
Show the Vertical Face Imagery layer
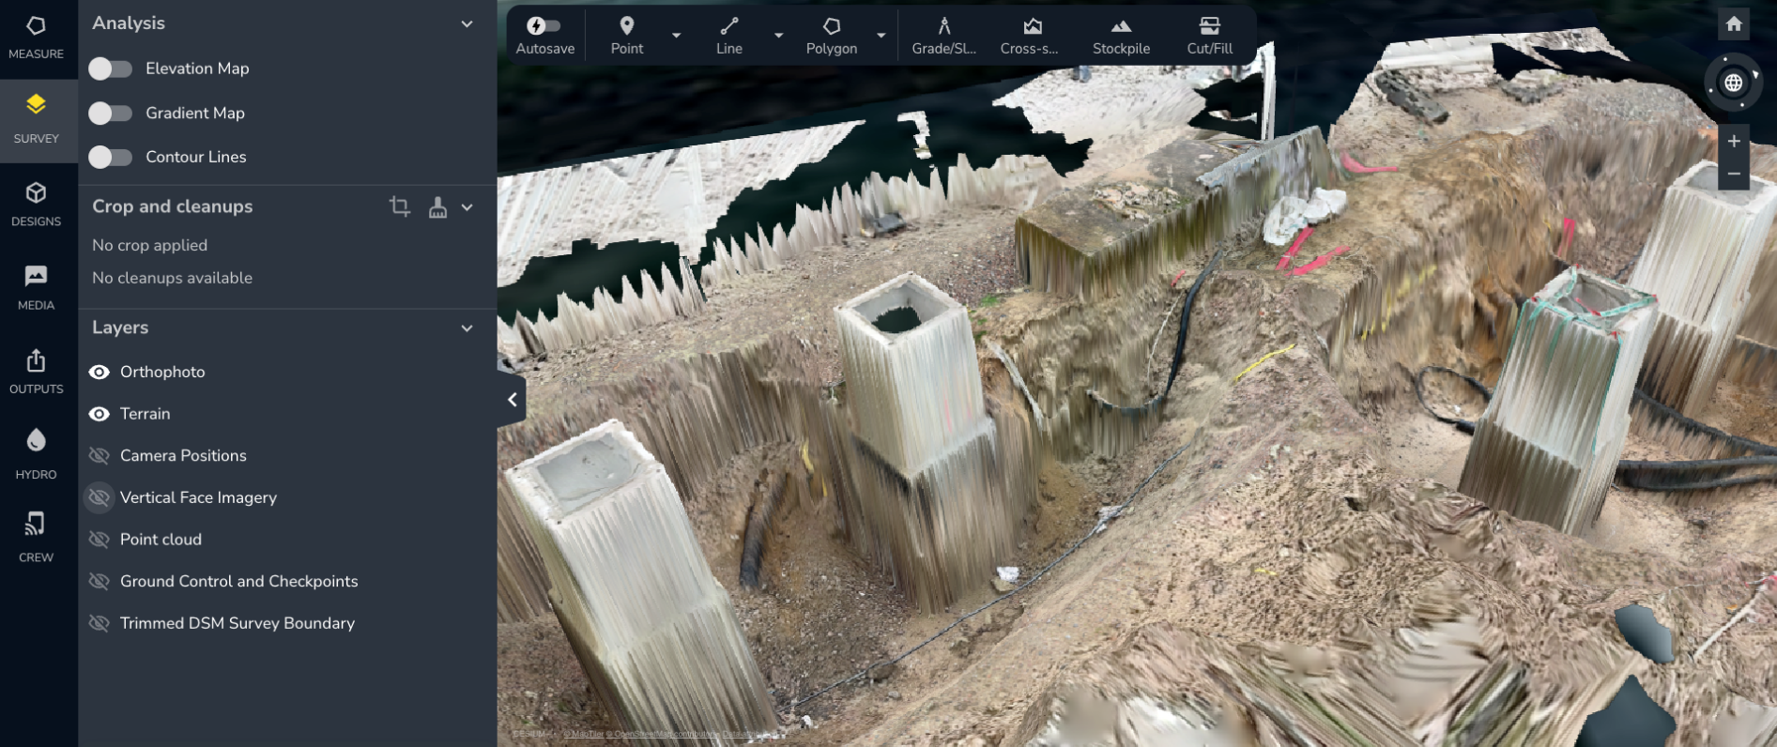click(99, 497)
